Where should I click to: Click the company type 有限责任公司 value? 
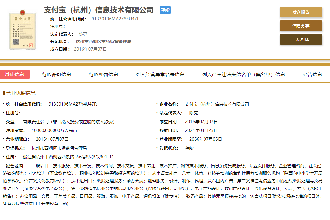(69, 122)
